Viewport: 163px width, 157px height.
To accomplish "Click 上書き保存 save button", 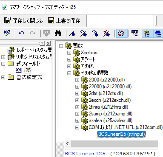I will pos(64,21).
